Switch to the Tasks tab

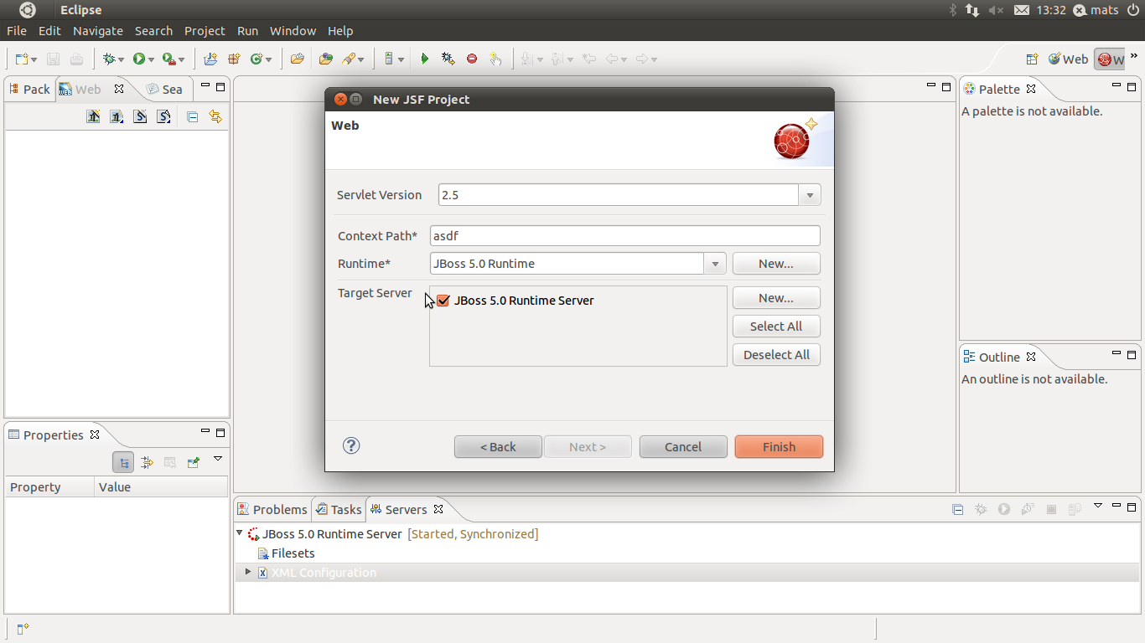[x=338, y=509]
